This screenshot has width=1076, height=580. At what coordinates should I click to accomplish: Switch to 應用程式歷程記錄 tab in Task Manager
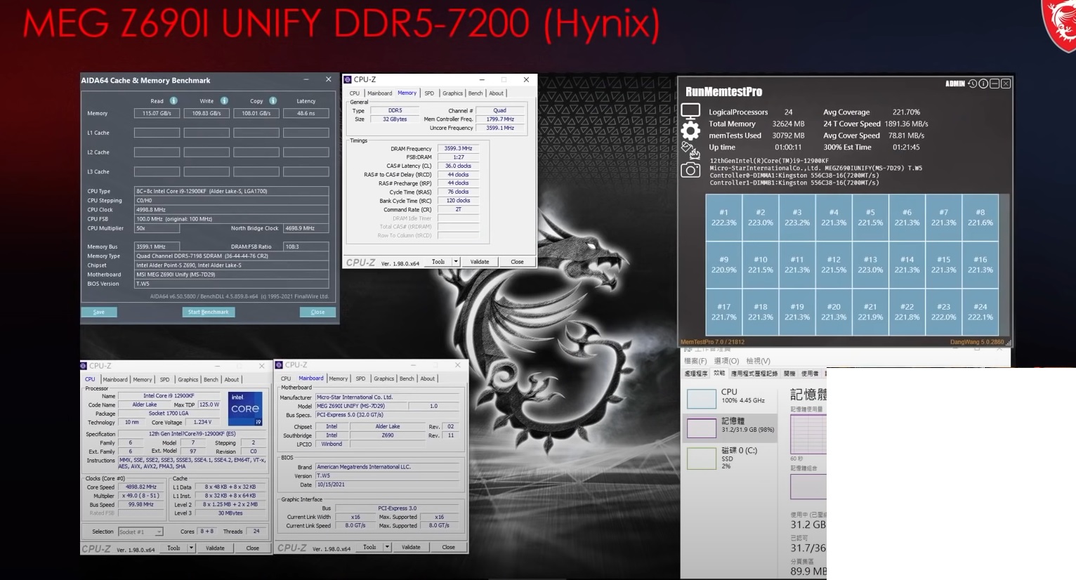pos(754,374)
